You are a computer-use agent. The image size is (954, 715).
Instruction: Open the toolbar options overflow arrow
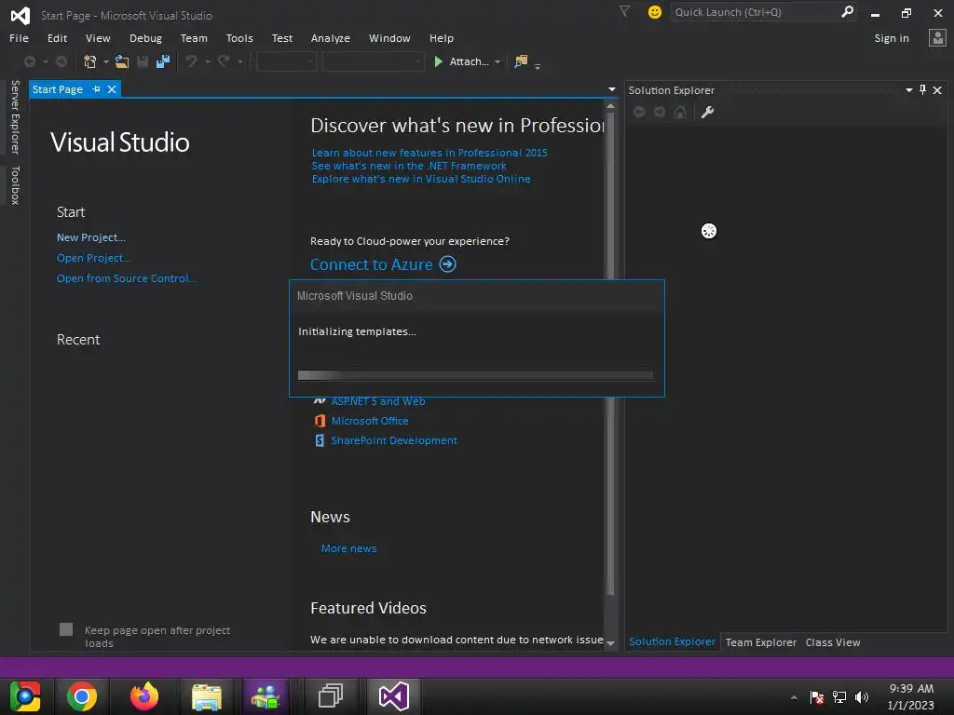point(538,66)
